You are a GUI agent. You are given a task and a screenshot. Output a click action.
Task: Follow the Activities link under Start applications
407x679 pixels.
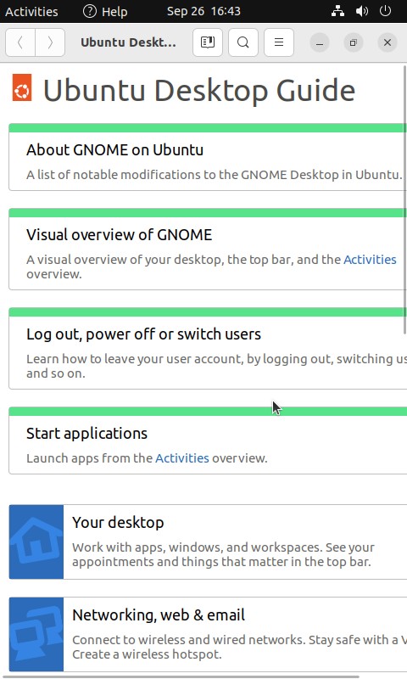click(x=182, y=458)
